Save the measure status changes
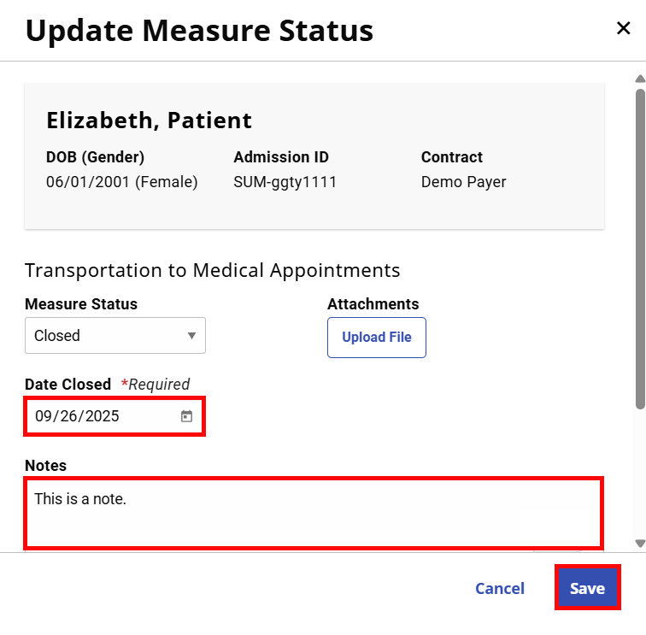 pos(587,588)
